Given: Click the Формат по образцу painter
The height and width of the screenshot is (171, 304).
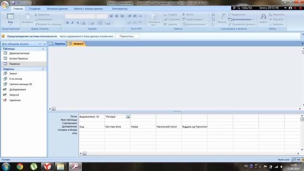Looking at the screenshot, I should 48,24.
